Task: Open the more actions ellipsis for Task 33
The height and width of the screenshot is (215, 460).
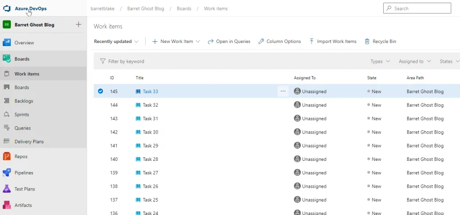Action: pos(283,91)
